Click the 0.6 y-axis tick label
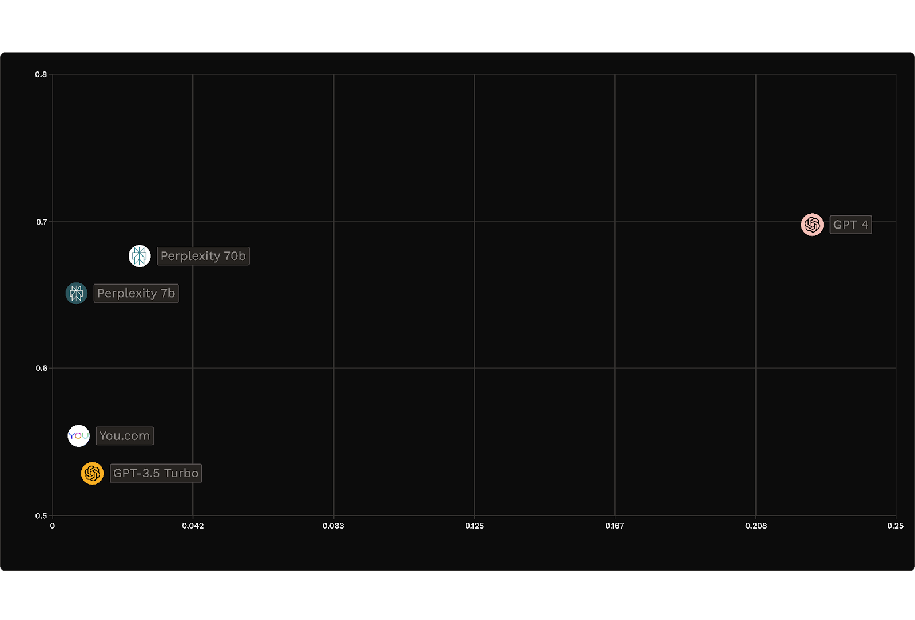 (42, 369)
